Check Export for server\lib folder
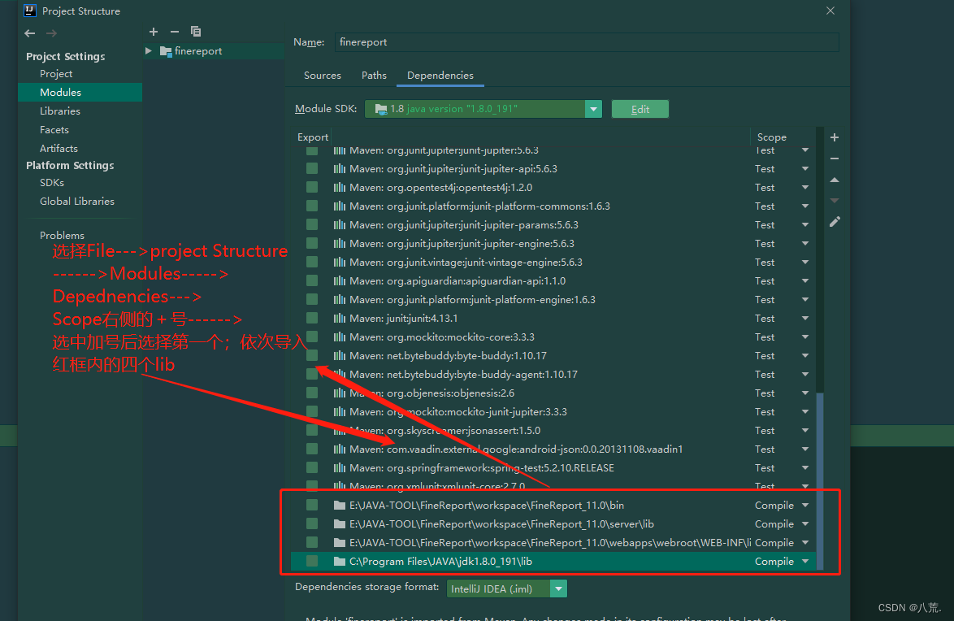 pos(312,524)
